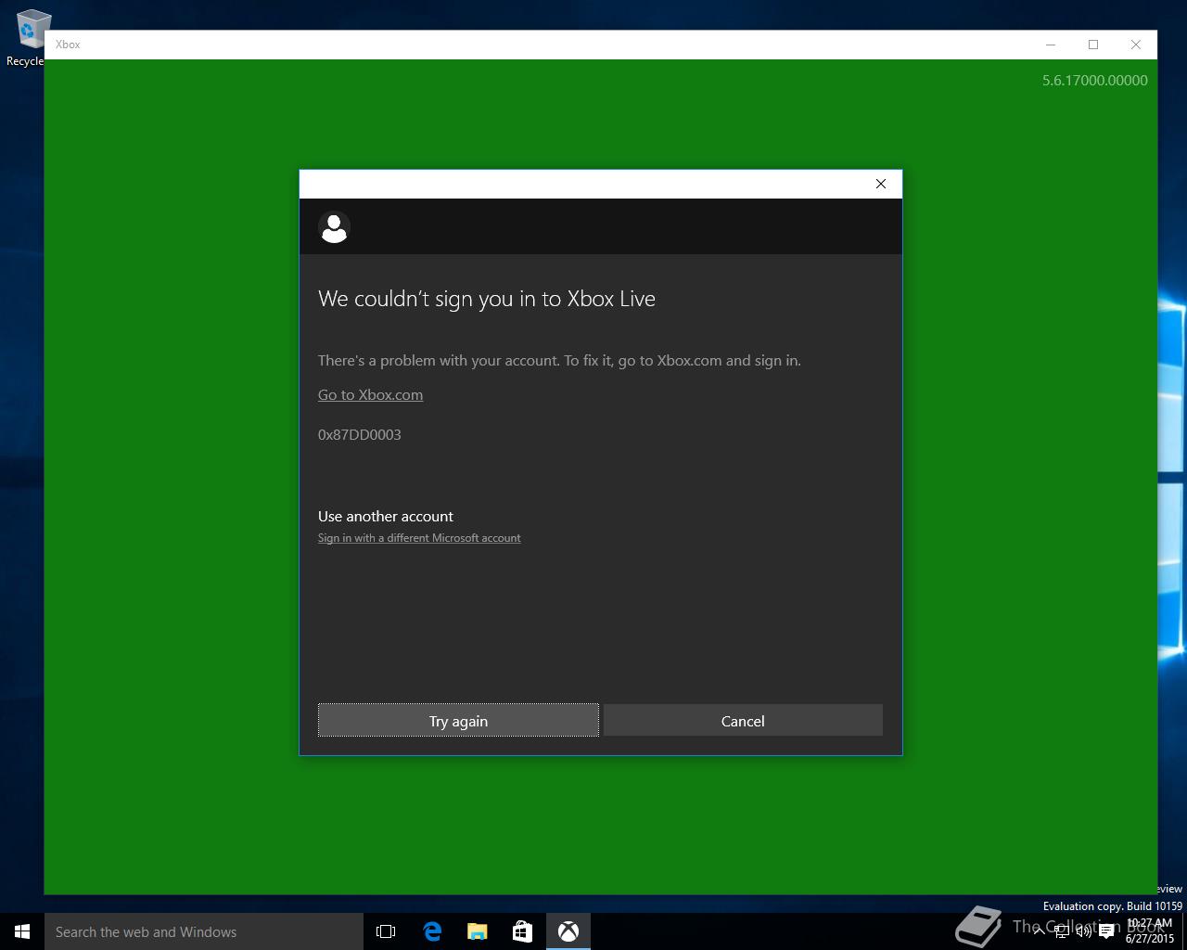
Task: Close the sign-in error dialog
Action: point(881,184)
